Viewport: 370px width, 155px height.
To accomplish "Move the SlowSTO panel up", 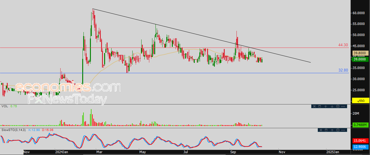I will point(332,130).
